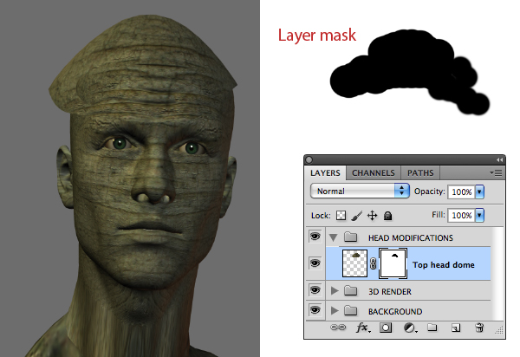The height and width of the screenshot is (357, 520).
Task: Click chain link between thumbnail and mask
Action: coord(373,264)
